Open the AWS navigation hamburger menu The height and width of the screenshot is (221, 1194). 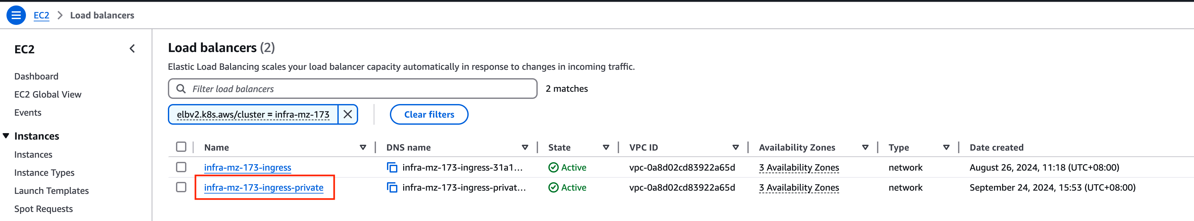pos(17,15)
